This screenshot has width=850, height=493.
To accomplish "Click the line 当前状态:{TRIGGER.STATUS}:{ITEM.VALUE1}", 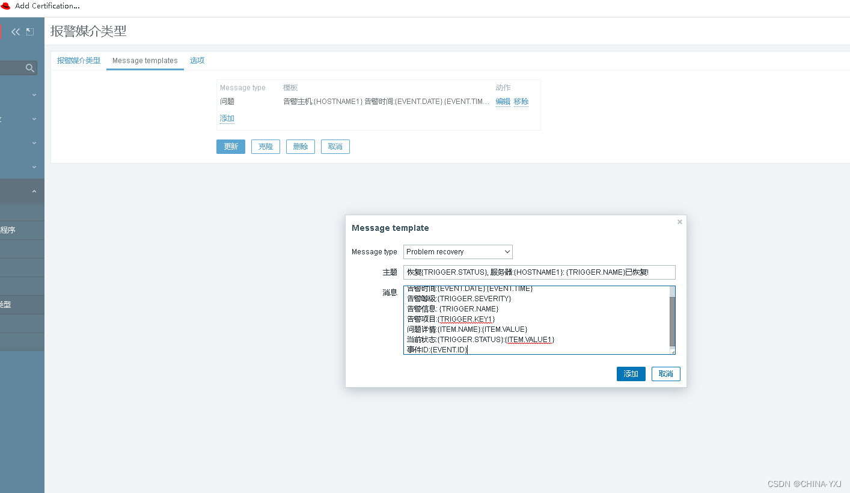I will (x=480, y=340).
